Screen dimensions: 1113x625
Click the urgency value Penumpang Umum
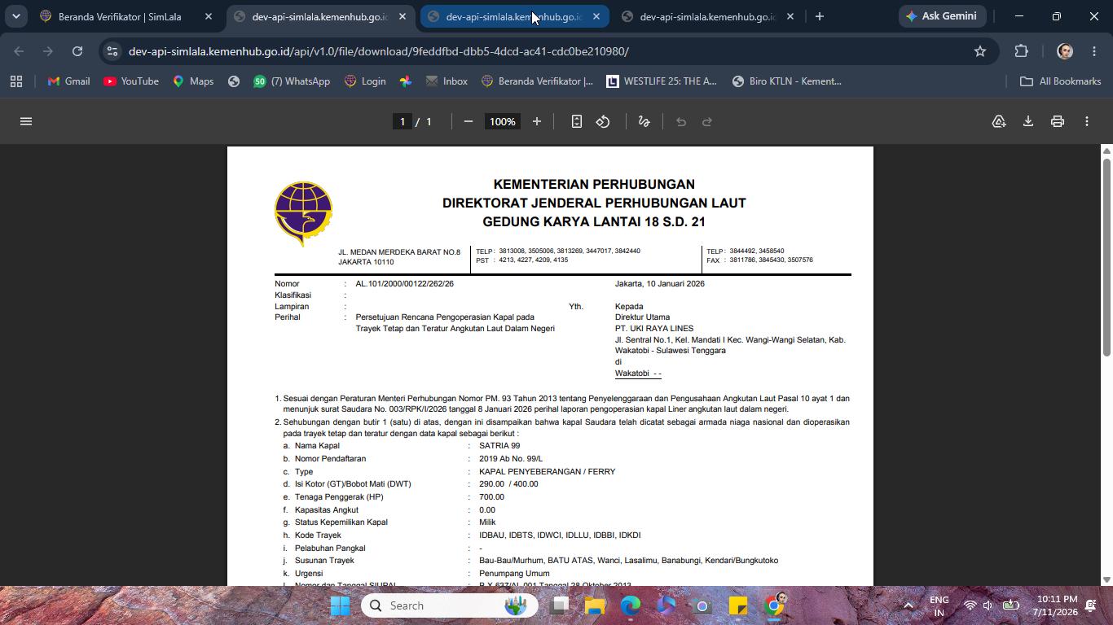[x=514, y=574]
